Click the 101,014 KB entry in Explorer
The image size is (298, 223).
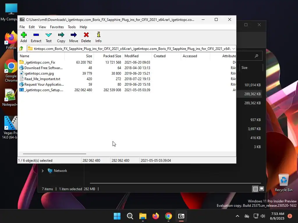click(x=252, y=85)
